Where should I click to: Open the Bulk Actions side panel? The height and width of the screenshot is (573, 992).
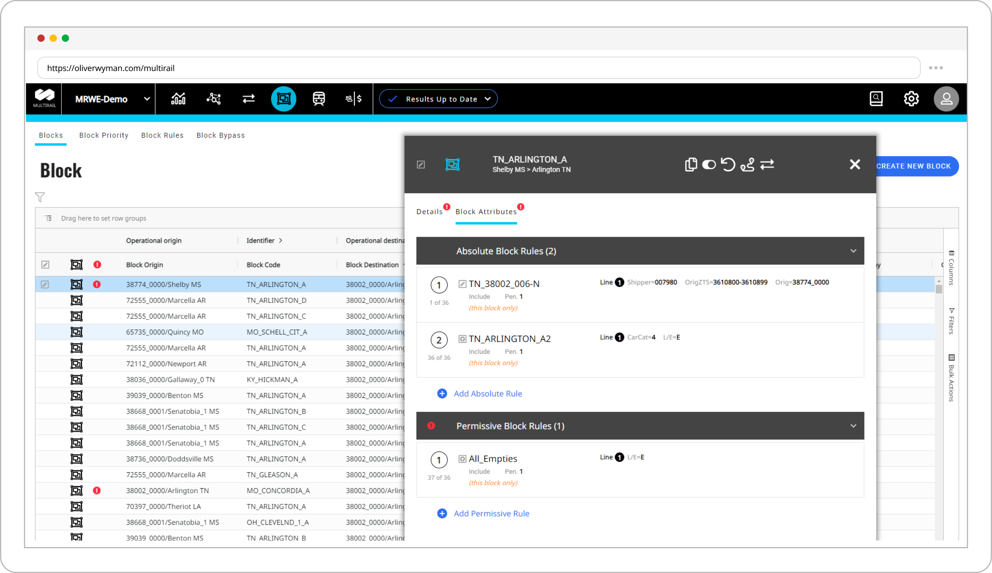coord(951,378)
